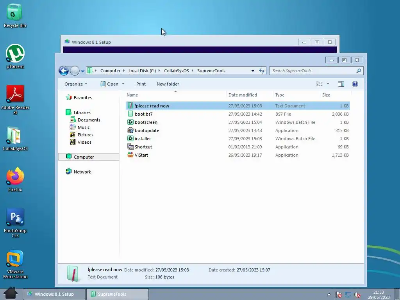Expand the view options dropdown arrow
Image resolution: width=400 pixels, height=300 pixels.
328,84
